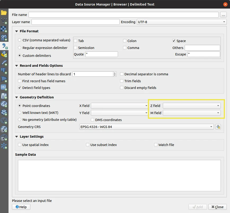Switch to the Mesh layer sidebar tab
Screen dimensions: 230x213
(x=4, y=38)
